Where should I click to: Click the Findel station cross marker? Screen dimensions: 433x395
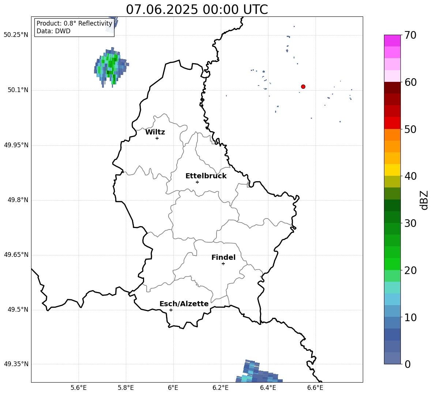point(223,264)
